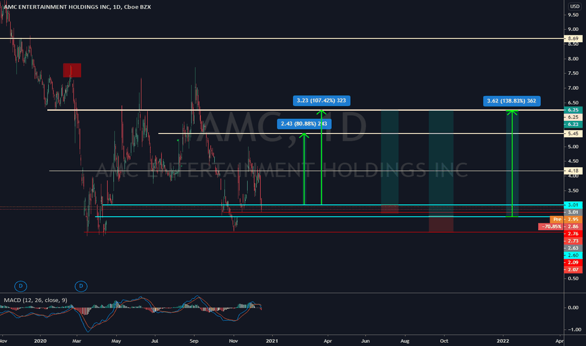Click the 2020 label on time axis
The image size is (586, 346).
click(x=40, y=341)
